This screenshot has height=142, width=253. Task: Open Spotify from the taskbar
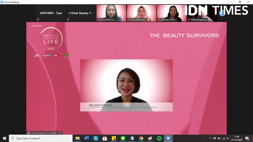(x=159, y=138)
